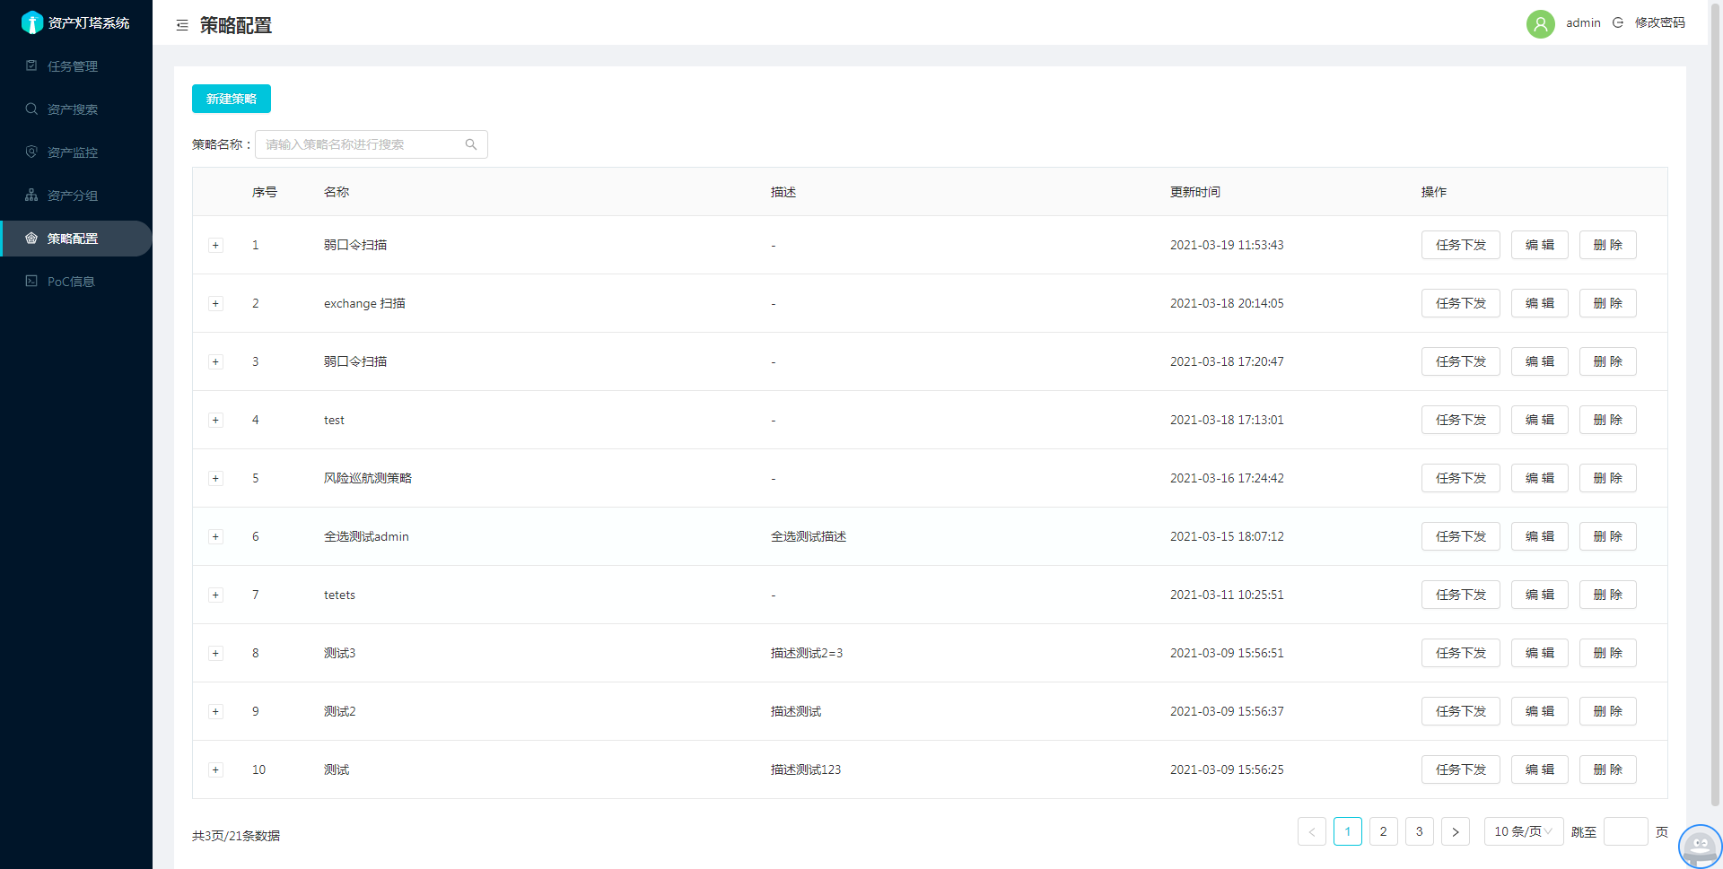1723x869 pixels.
Task: Select page 1 in pagination
Action: tap(1348, 831)
